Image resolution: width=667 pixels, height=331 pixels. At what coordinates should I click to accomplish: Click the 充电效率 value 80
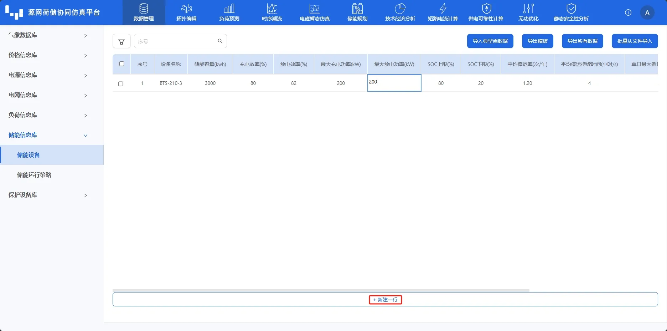click(x=253, y=83)
